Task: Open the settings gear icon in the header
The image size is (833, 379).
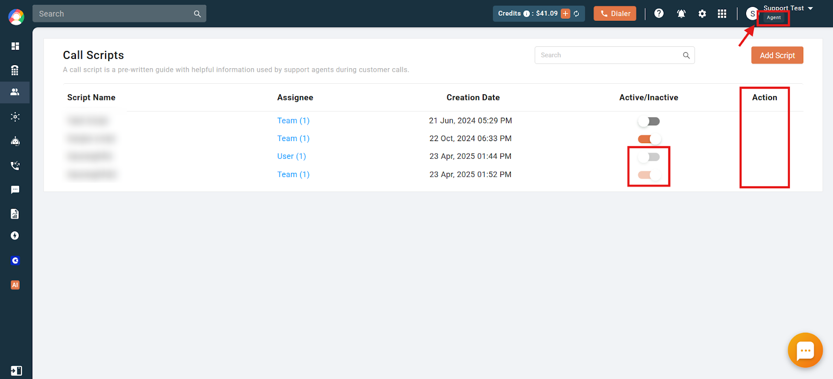Action: (x=702, y=14)
